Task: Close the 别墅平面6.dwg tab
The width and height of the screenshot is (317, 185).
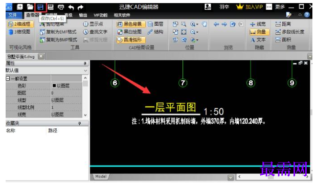Action: (41, 56)
